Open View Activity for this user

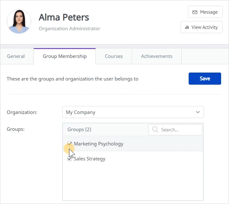(x=202, y=27)
